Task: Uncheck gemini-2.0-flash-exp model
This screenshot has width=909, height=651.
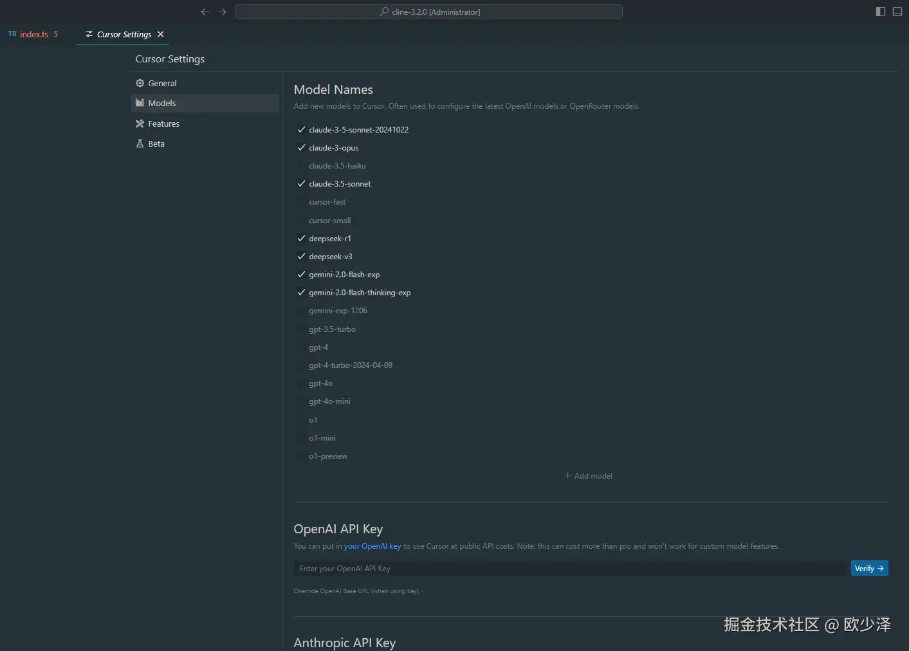Action: (x=301, y=274)
